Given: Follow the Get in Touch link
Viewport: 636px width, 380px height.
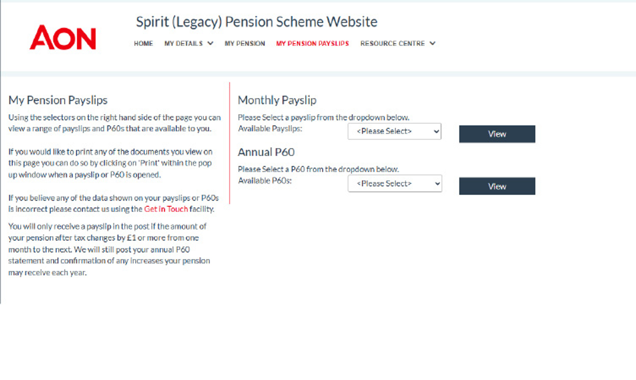Looking at the screenshot, I should click(x=166, y=209).
